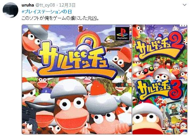
Task: Open the #プレイステーションの日 hashtag
Action: (47, 12)
